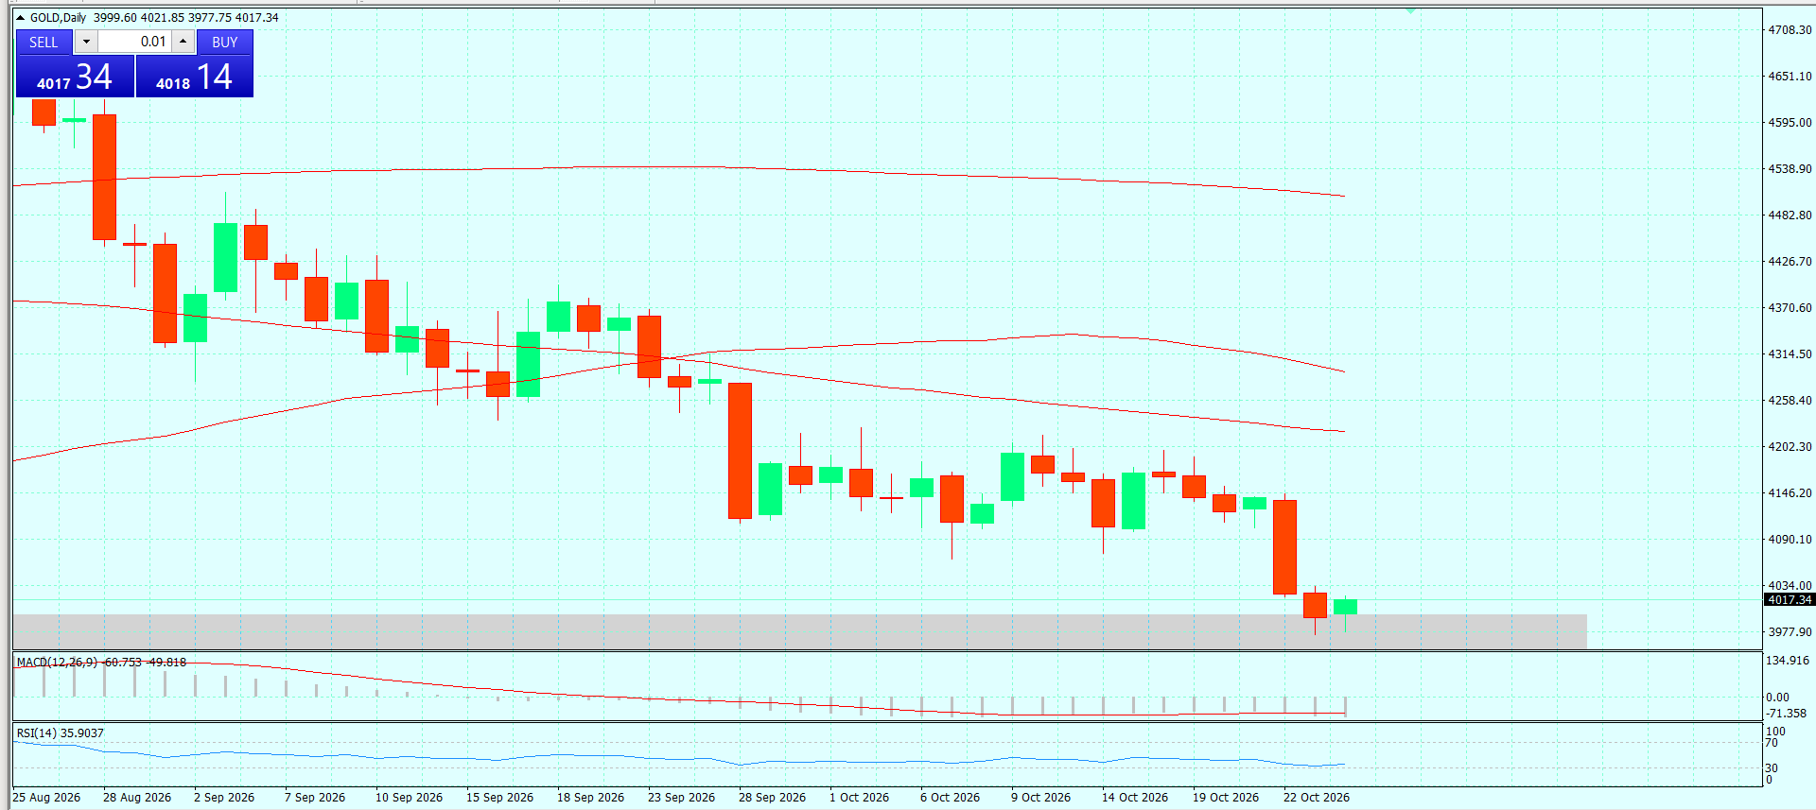The image size is (1816, 810).
Task: Click the 25 Aug 2026 date label
Action: 46,798
